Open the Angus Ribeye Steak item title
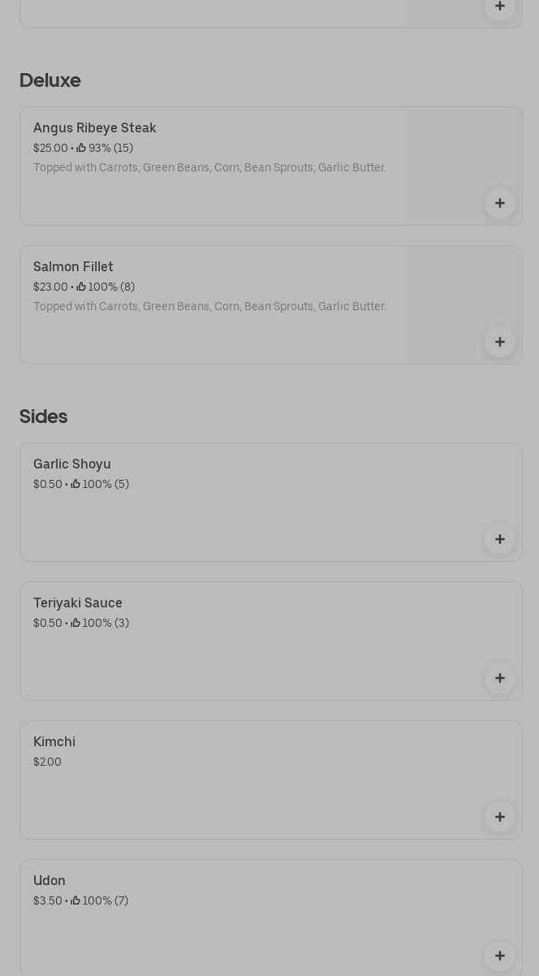Screen dimensions: 539x976 click(95, 128)
